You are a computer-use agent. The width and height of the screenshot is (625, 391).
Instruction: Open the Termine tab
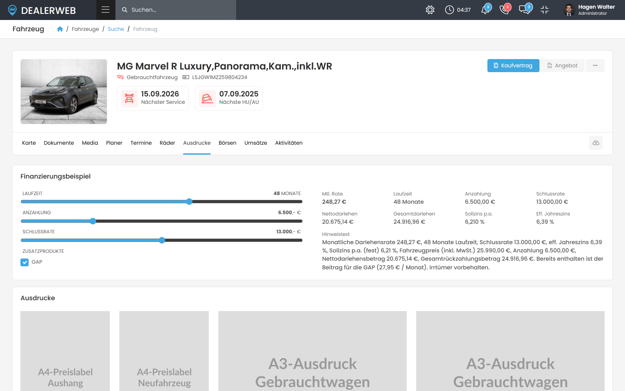[141, 143]
